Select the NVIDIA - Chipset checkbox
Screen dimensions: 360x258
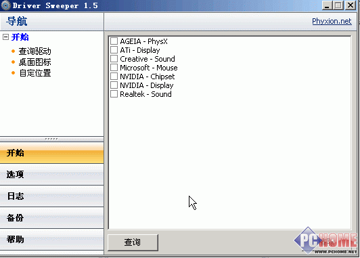coord(114,76)
